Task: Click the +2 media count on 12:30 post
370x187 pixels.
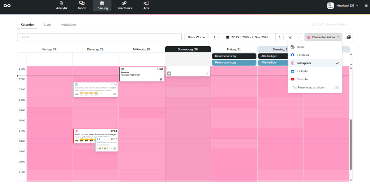Action: pyautogui.click(x=100, y=94)
